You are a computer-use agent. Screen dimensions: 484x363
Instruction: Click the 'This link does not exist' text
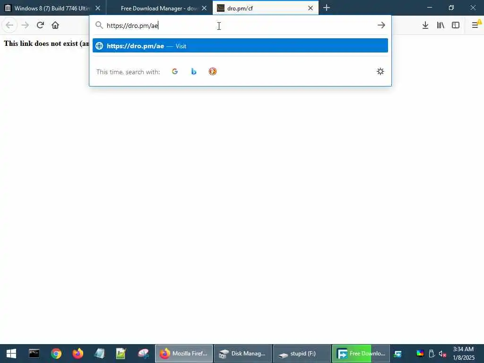(46, 43)
